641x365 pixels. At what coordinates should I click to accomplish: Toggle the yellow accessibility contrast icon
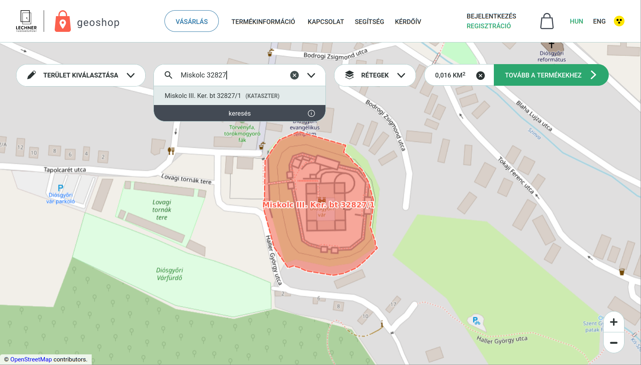tap(619, 21)
